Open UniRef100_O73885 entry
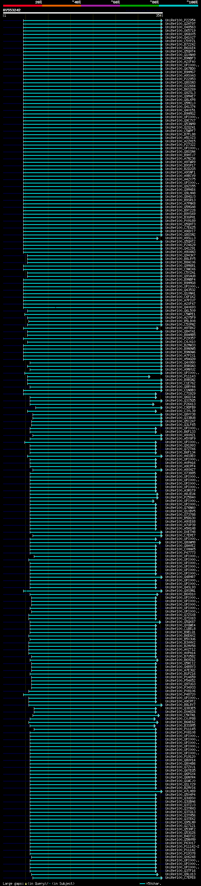Image resolution: width=201 pixels, height=886 pixels. pyautogui.click(x=180, y=473)
